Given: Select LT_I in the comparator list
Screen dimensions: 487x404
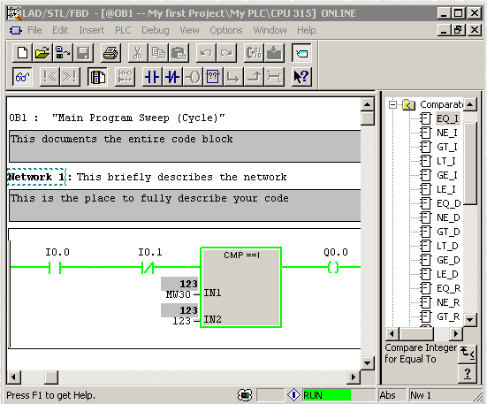Looking at the screenshot, I should click(x=446, y=161).
